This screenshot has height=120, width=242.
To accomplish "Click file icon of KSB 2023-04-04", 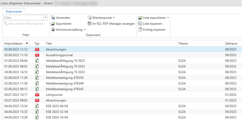I will coord(37,106).
